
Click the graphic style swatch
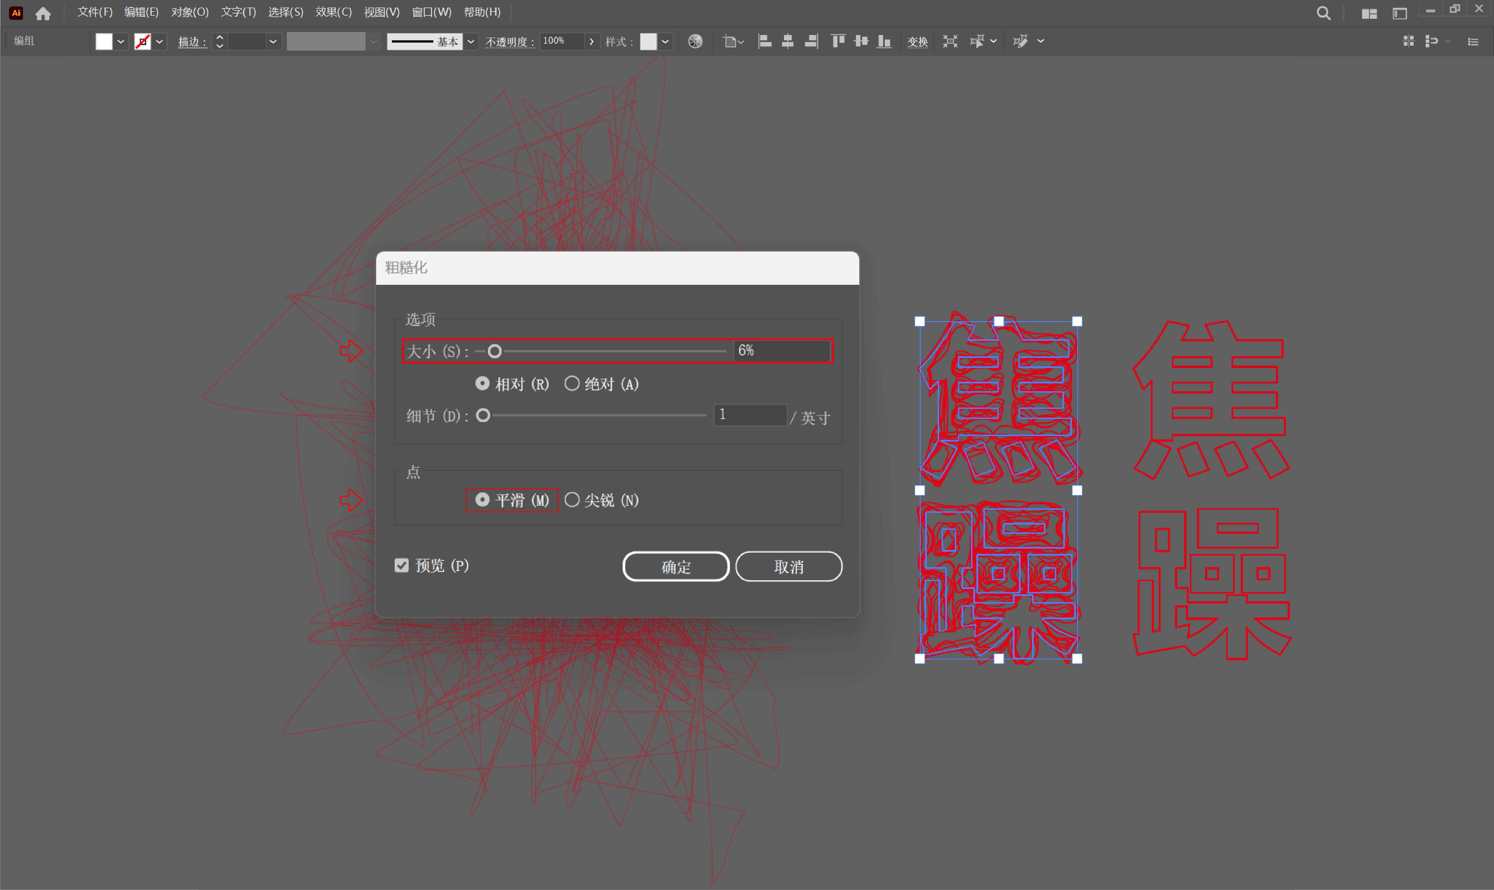pyautogui.click(x=648, y=41)
